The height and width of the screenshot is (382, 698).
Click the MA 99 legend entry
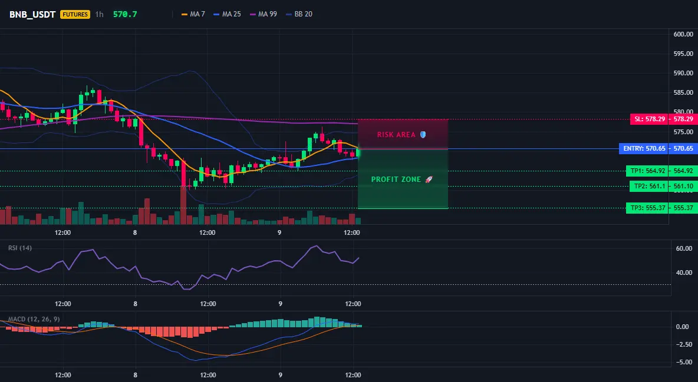tap(264, 14)
